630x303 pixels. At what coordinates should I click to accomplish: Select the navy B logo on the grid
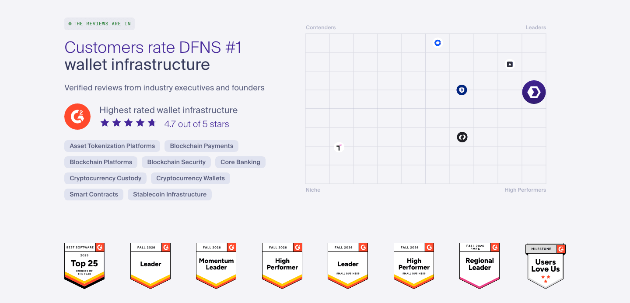click(x=462, y=90)
